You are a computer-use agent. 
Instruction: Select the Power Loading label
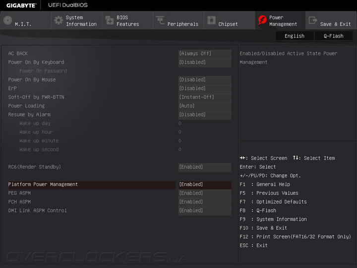[26, 106]
